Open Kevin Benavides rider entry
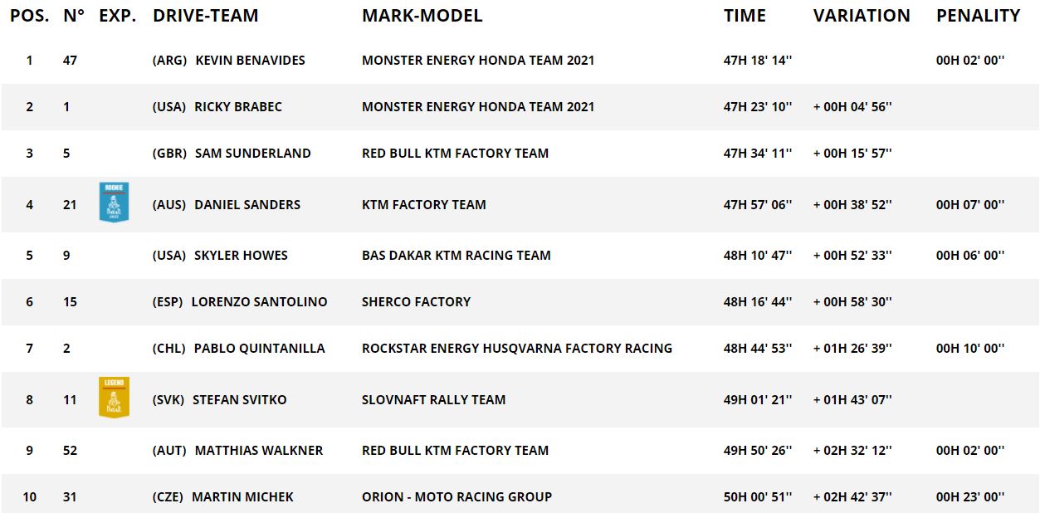The height and width of the screenshot is (513, 1040). [x=250, y=61]
